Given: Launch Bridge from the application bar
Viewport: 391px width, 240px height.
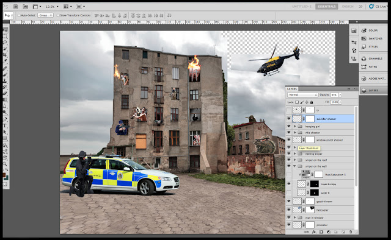Looking at the screenshot, I should [15, 7].
